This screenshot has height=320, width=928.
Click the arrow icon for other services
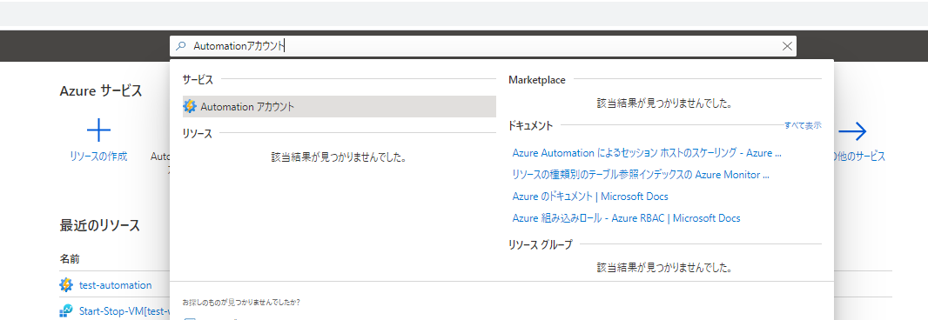point(852,130)
